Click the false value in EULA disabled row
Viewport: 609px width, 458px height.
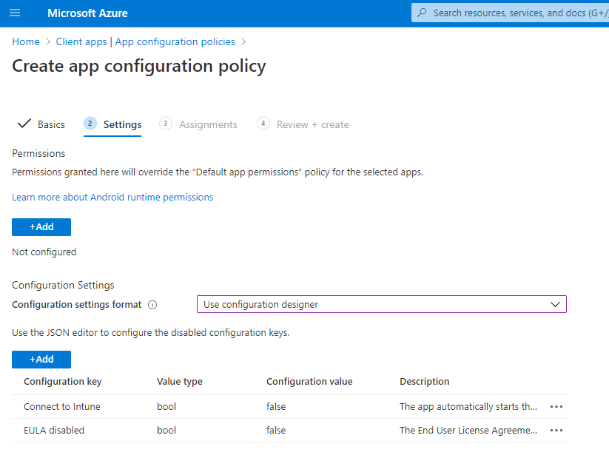[x=276, y=431]
